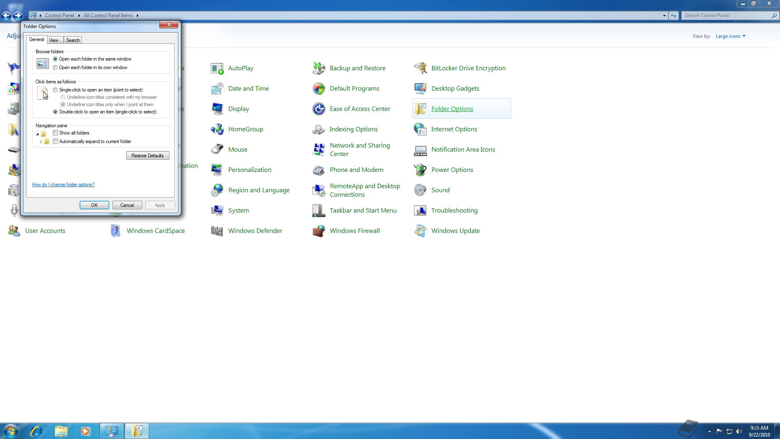Click the Windows Update link text
This screenshot has width=780, height=439.
click(455, 231)
